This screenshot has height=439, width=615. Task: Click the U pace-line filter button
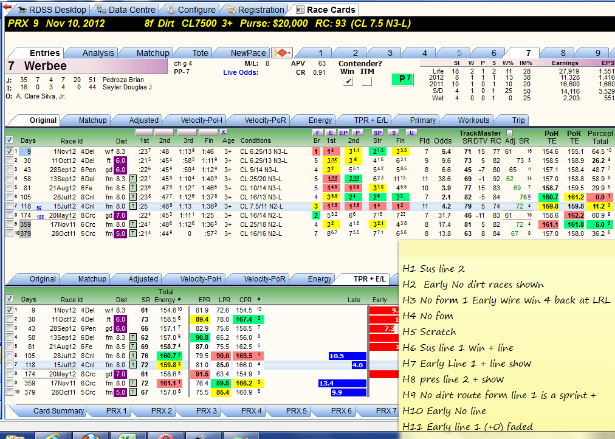tap(411, 133)
